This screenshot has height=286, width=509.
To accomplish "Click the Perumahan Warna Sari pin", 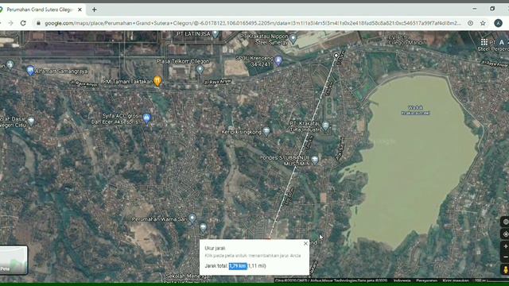I will coord(192,218).
